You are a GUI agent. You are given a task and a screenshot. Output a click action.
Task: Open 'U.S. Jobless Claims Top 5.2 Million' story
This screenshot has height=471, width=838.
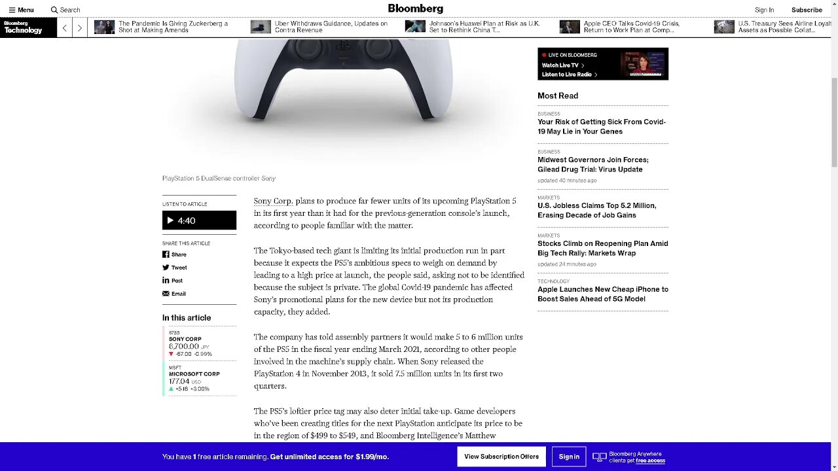click(x=596, y=210)
